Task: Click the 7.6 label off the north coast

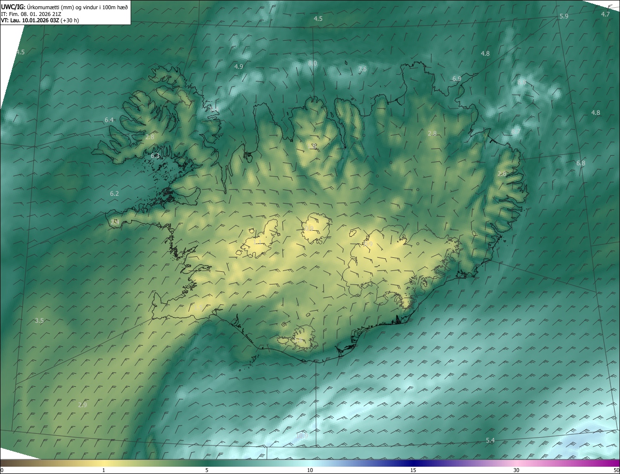Action: [x=362, y=69]
